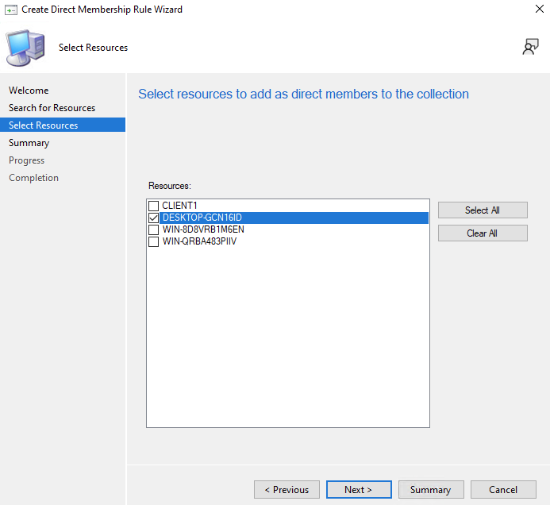Check the CLIENT1 checkbox
This screenshot has width=550, height=505.
pos(154,206)
